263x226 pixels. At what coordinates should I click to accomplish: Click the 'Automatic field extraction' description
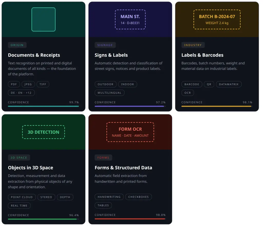121,178
